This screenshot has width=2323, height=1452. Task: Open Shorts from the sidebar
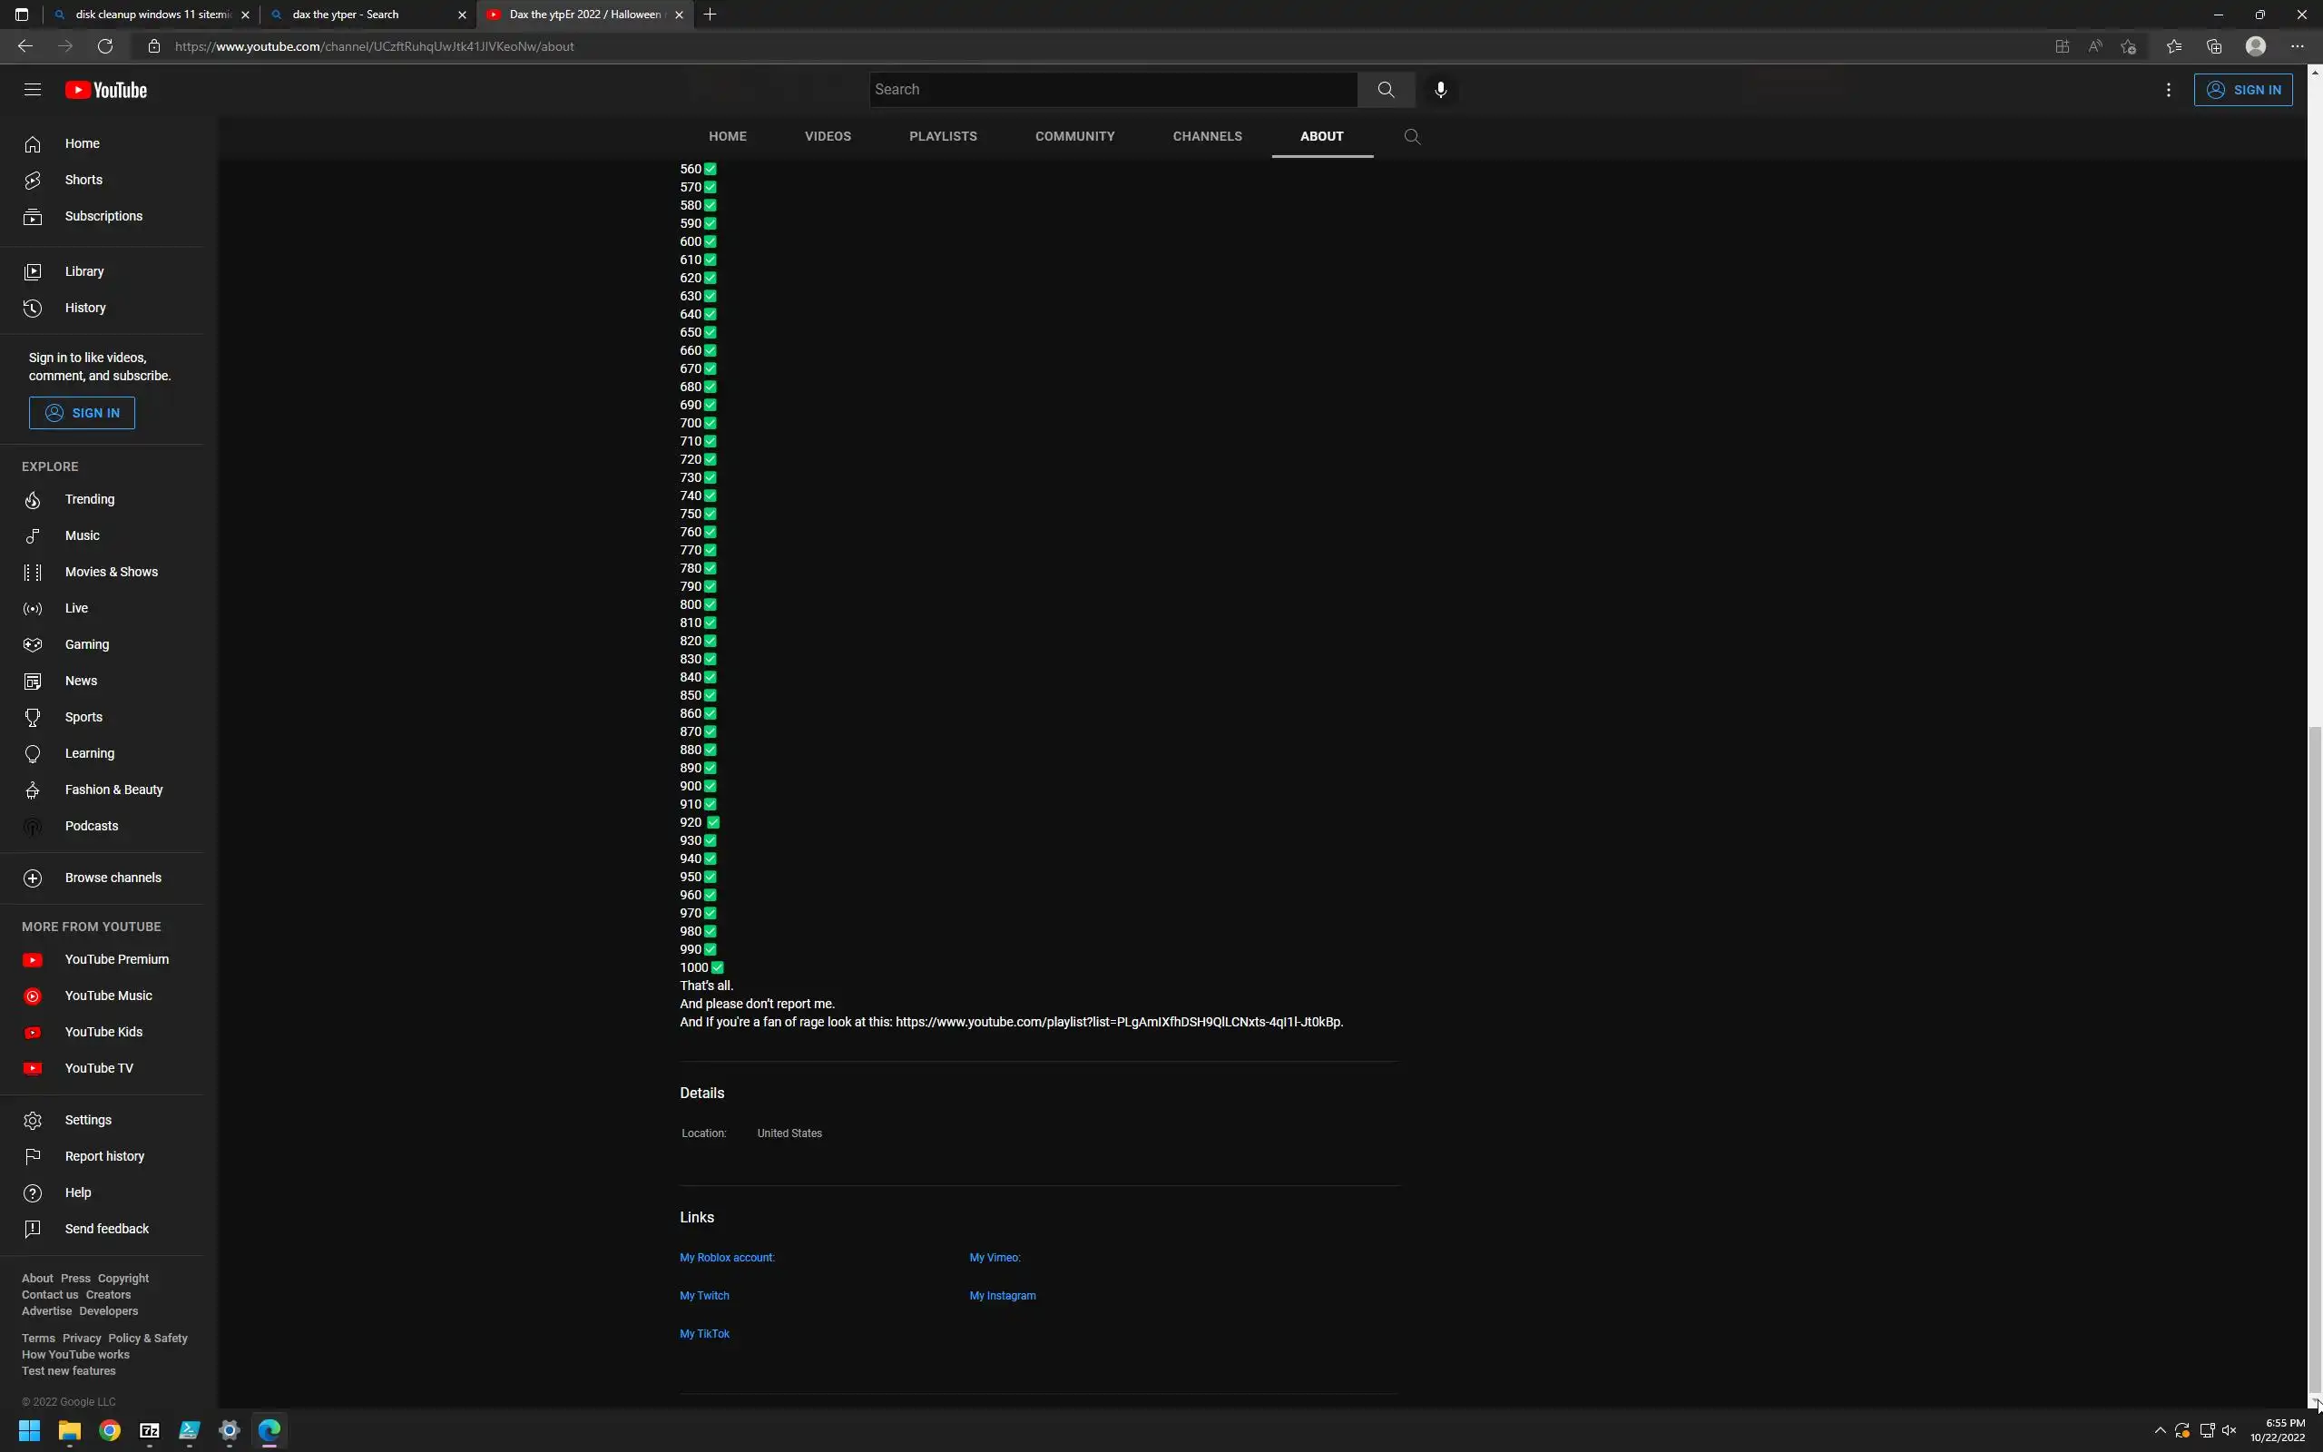tap(83, 180)
